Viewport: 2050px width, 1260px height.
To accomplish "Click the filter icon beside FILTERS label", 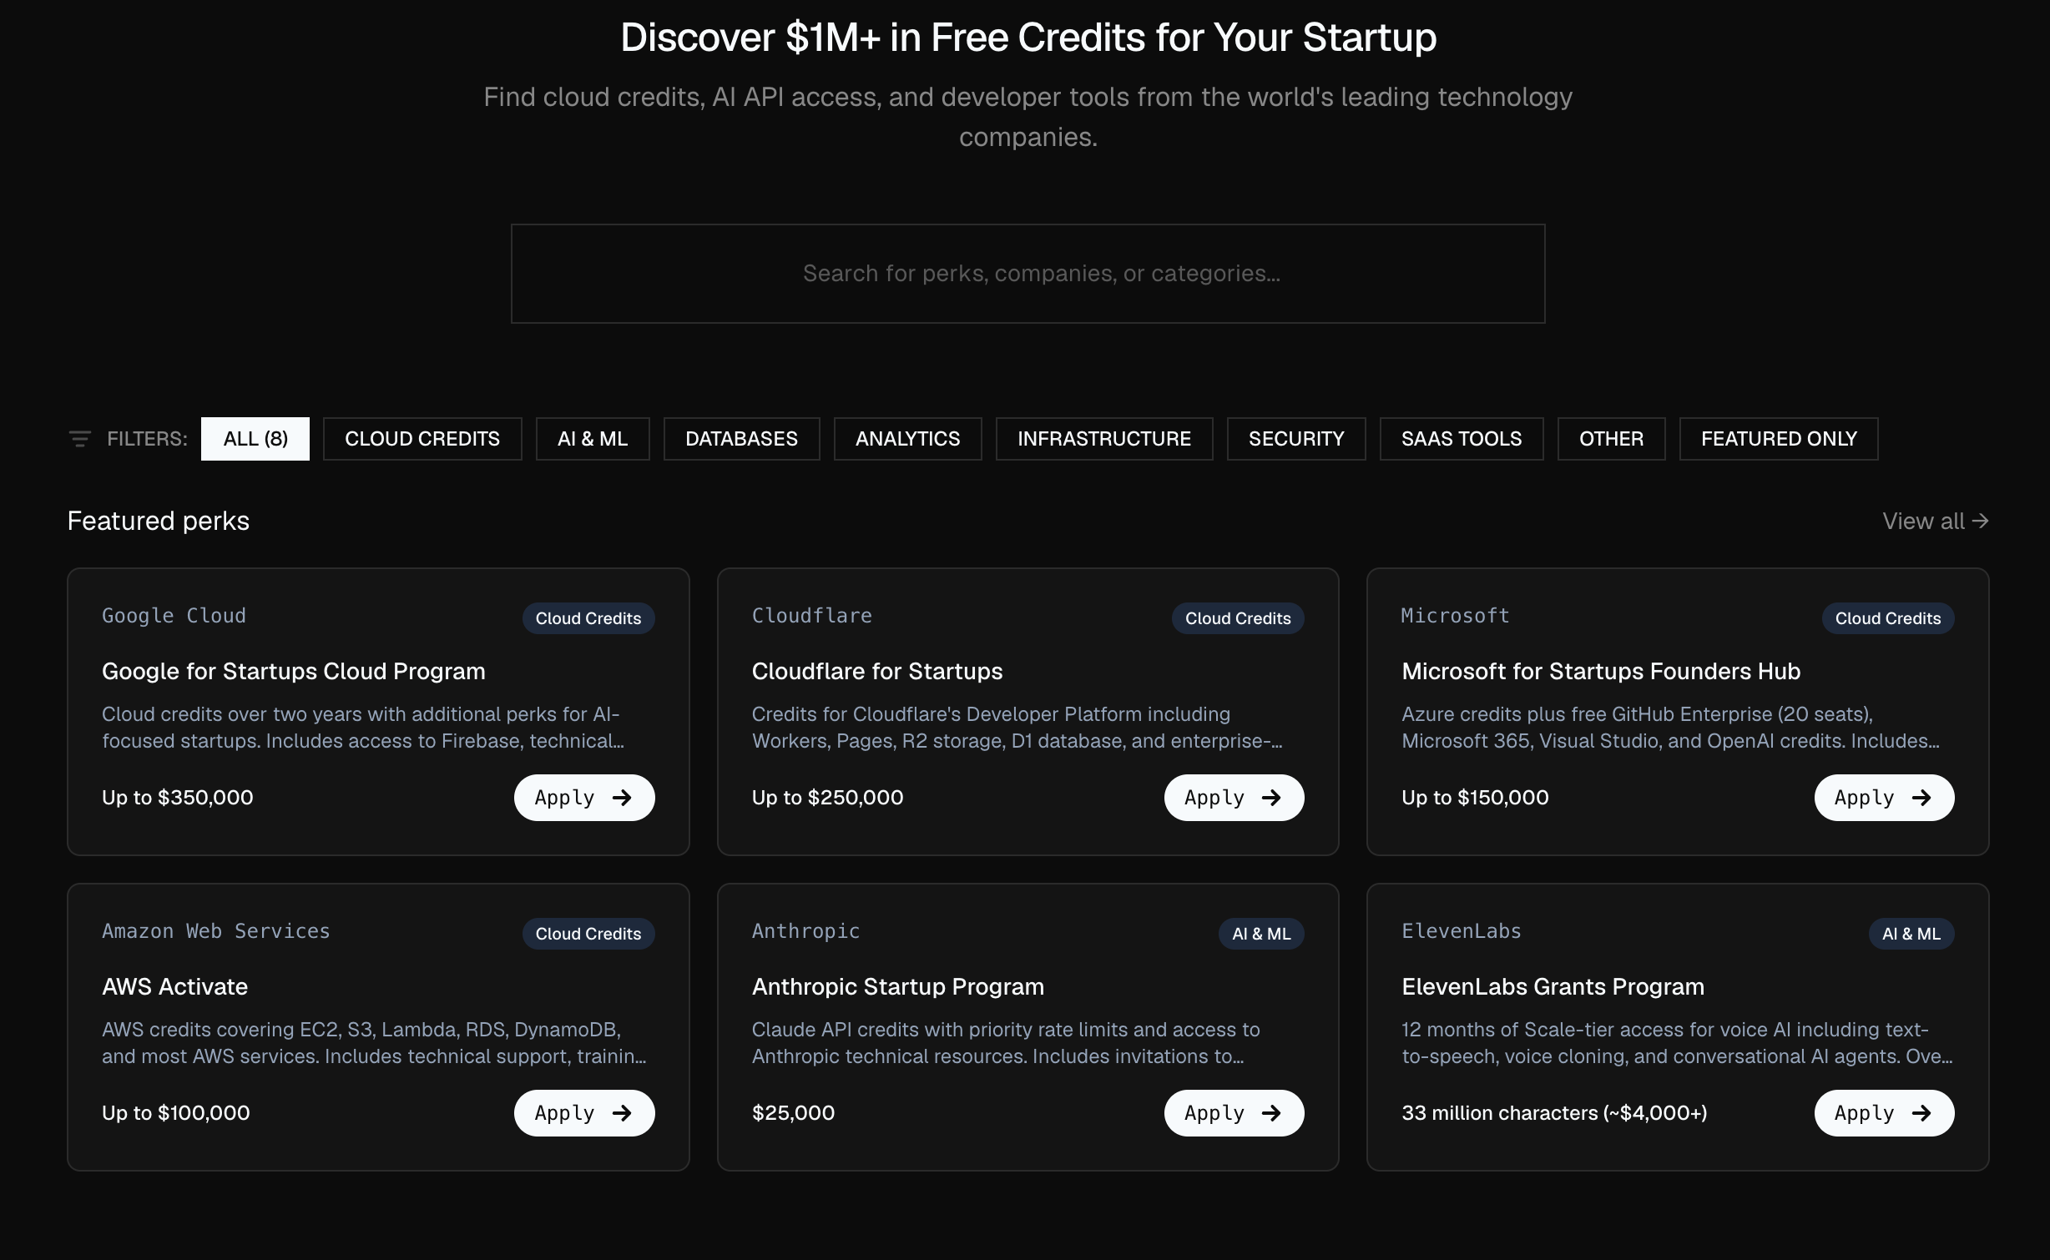I will [x=79, y=438].
